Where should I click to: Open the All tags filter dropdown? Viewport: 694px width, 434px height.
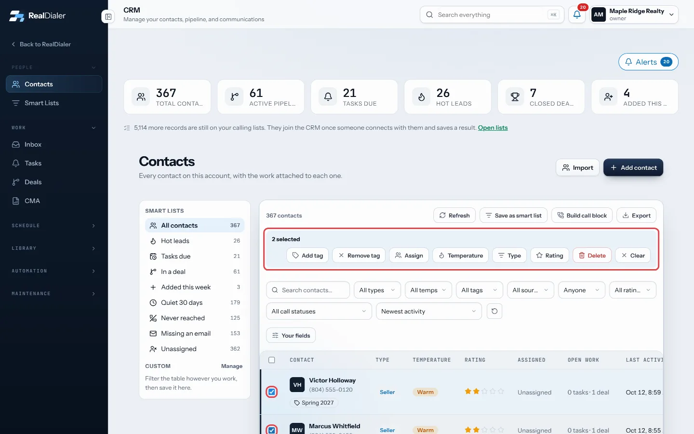point(480,290)
